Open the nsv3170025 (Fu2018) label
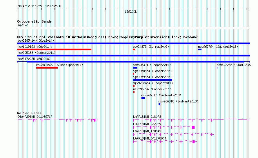The height and width of the screenshot is (158, 258). tap(34, 59)
